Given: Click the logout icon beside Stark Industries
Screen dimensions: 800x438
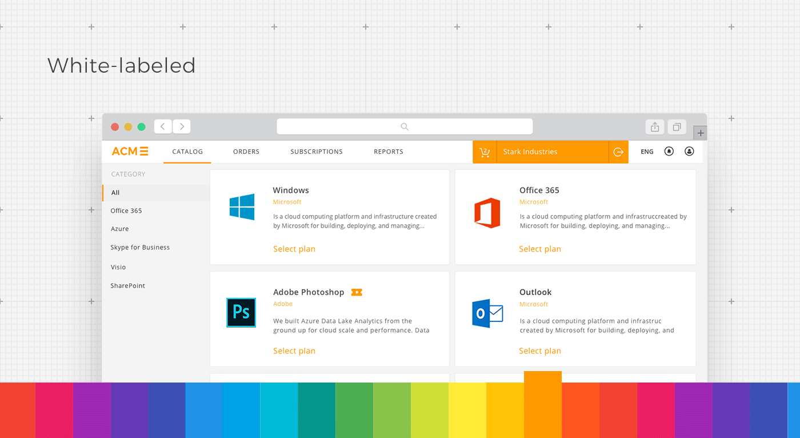Looking at the screenshot, I should pyautogui.click(x=618, y=152).
